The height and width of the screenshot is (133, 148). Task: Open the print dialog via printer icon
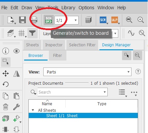[34, 20]
